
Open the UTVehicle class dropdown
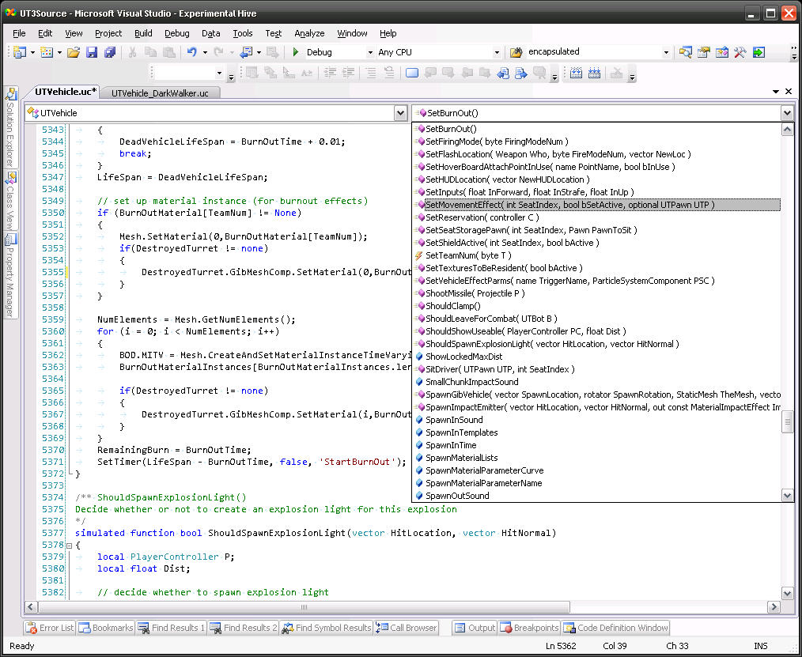(400, 113)
